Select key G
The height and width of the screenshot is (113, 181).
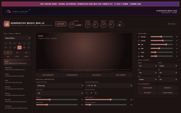point(10,47)
